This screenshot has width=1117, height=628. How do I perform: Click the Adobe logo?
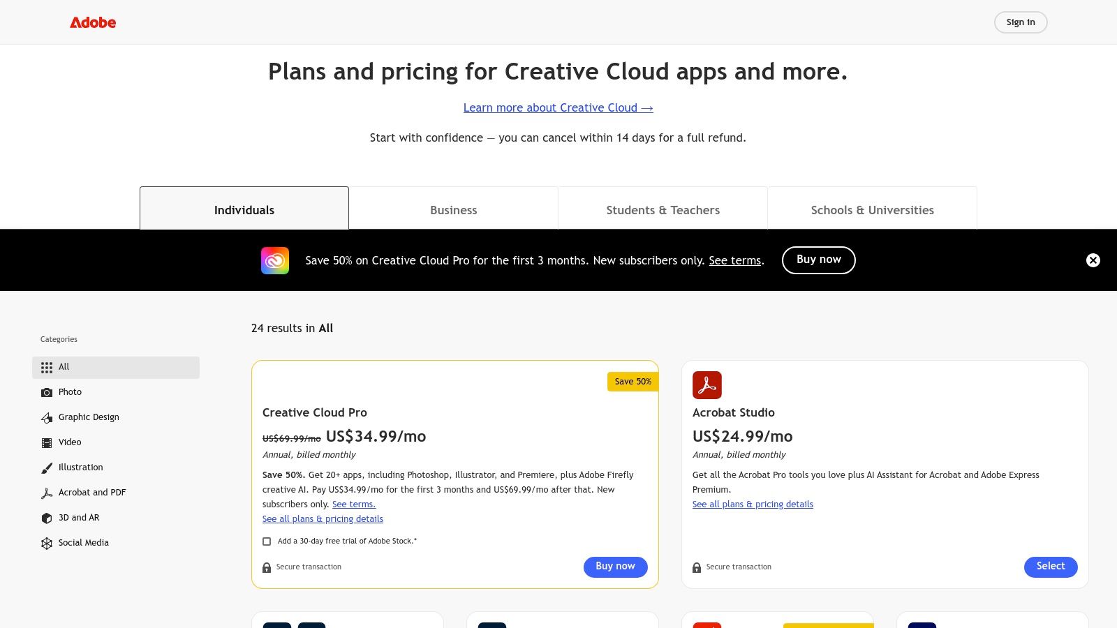93,22
